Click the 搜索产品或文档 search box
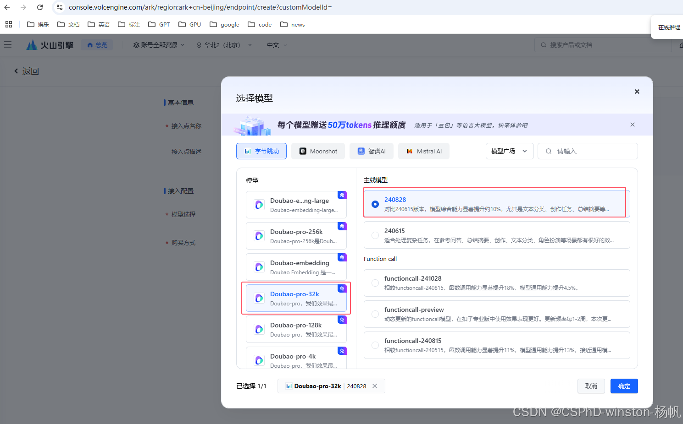The image size is (683, 424). pyautogui.click(x=603, y=45)
